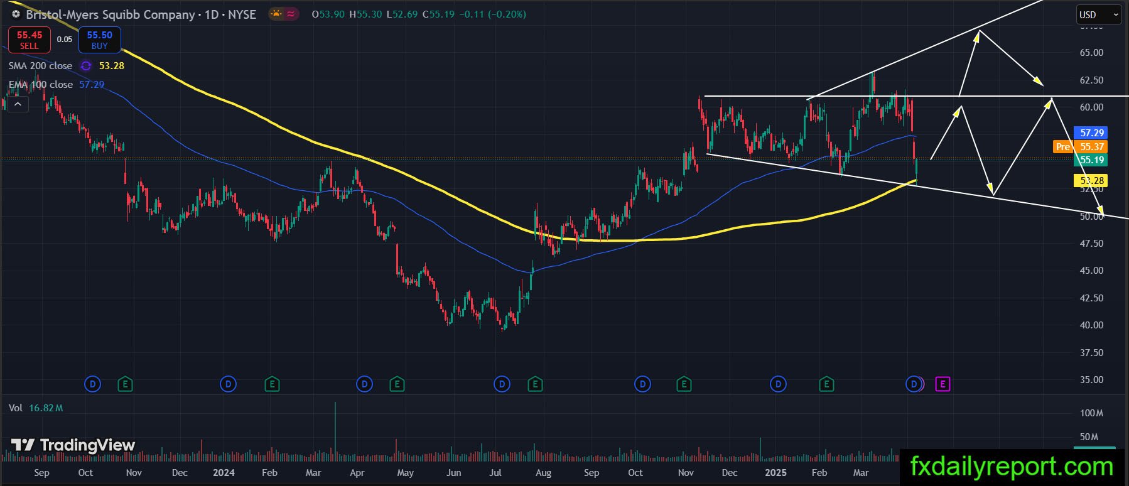
Task: Click the 35.00 price scale label
Action: tap(1091, 380)
